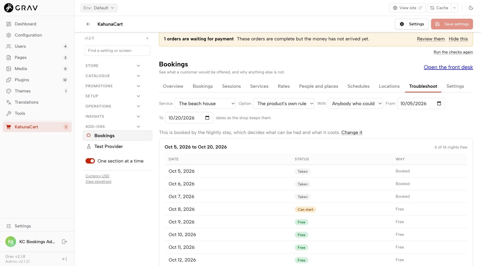Click Review them link

point(431,39)
